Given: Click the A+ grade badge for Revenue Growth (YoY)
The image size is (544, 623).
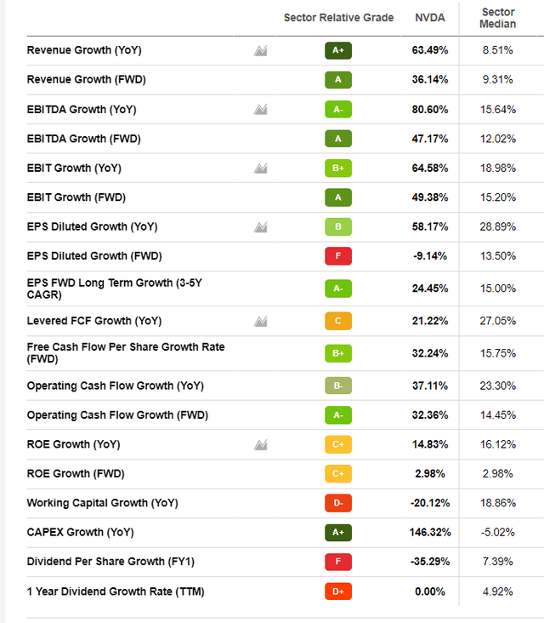Looking at the screenshot, I should tap(337, 50).
